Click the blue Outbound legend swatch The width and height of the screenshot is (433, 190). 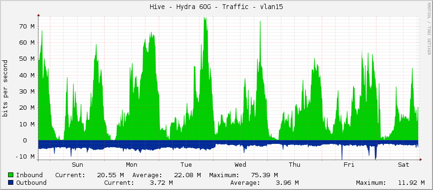tap(11, 182)
